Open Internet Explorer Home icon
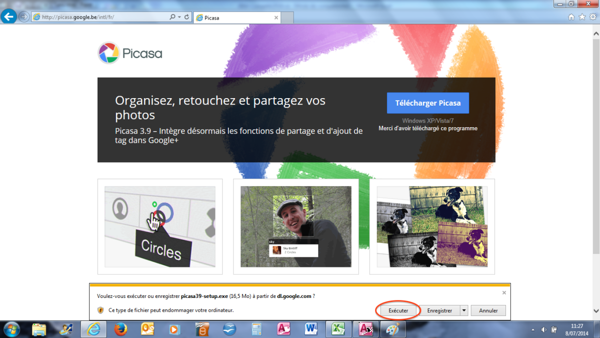The width and height of the screenshot is (600, 338). point(571,17)
